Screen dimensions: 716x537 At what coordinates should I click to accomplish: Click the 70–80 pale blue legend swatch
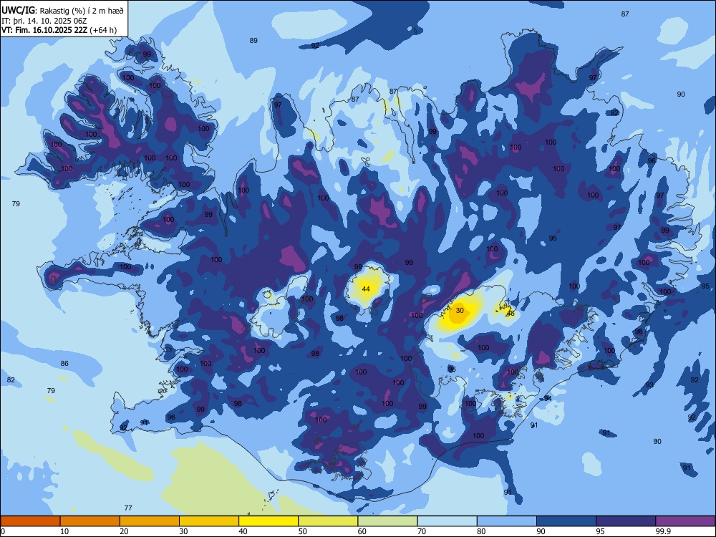[x=447, y=521]
